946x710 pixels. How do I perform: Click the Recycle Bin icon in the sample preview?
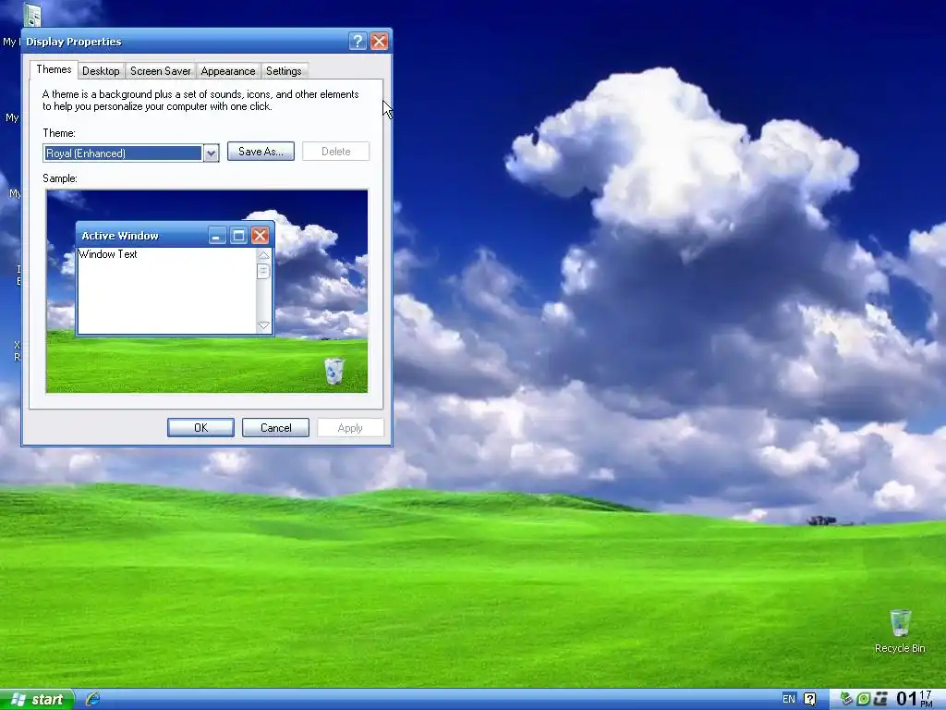[x=334, y=371]
